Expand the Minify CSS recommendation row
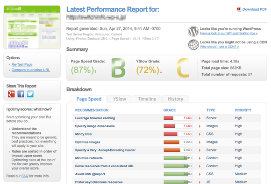Viewport: 271px width, 184px height. (167, 134)
